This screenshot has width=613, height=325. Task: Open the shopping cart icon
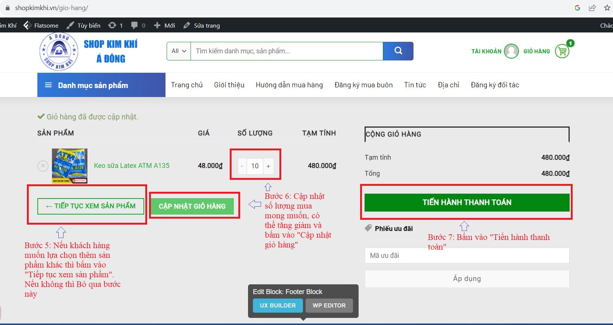[562, 51]
